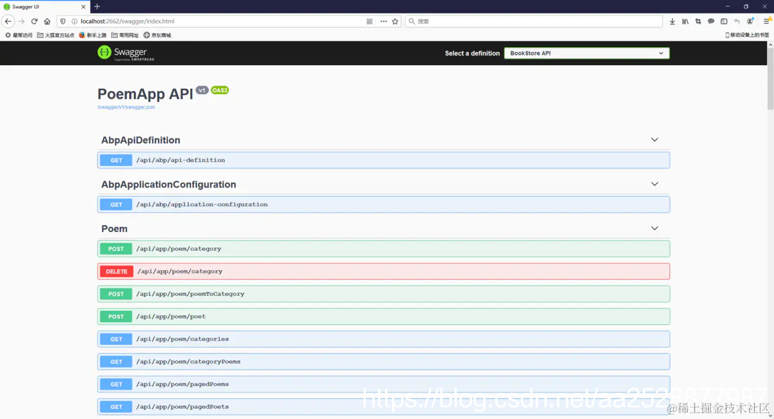This screenshot has width=774, height=419.
Task: Click the tracking protection shield icon
Action: (63, 21)
